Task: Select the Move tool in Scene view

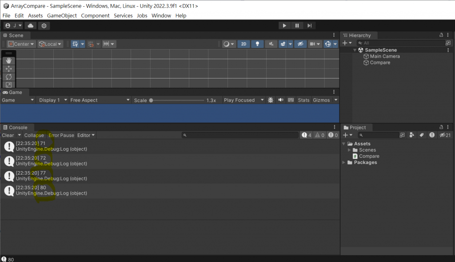Action: (9, 69)
